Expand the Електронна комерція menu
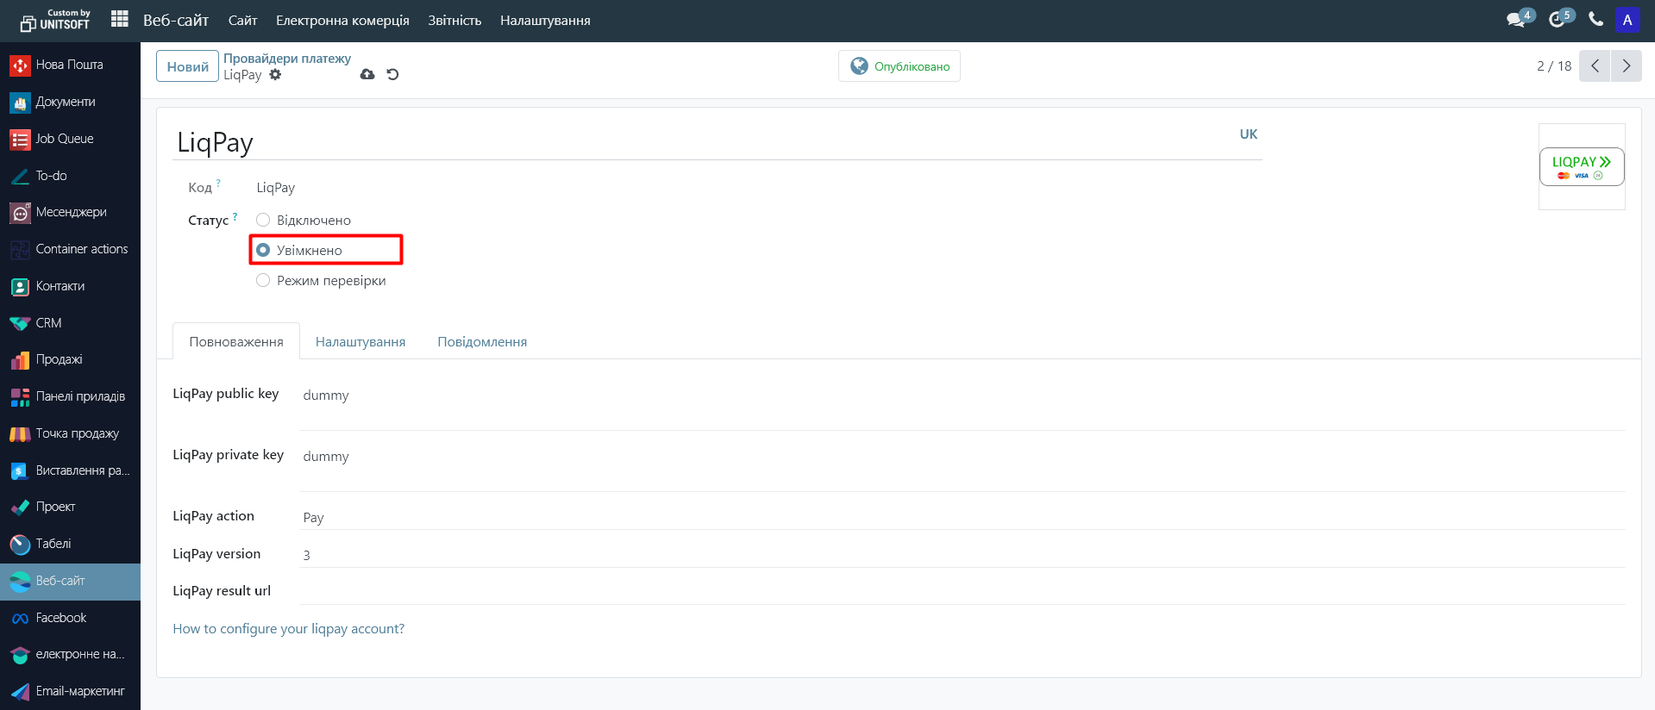The width and height of the screenshot is (1655, 710). (x=342, y=20)
